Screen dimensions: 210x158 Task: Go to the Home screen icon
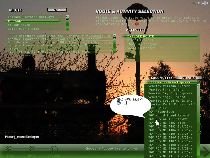pyautogui.click(x=31, y=150)
